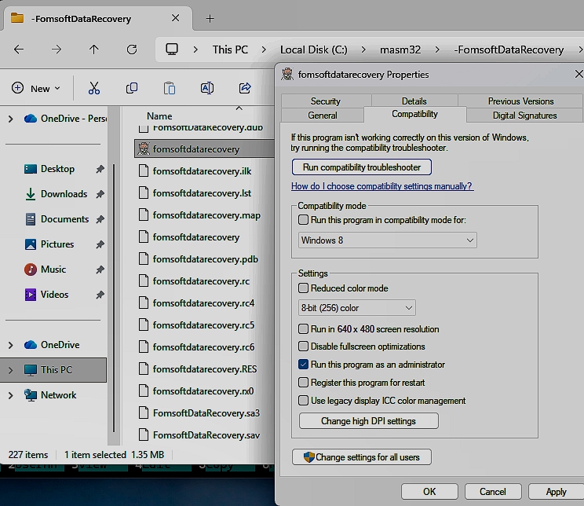Click the pin icon next to Videos
Screen dimensions: 584x506
coord(100,295)
